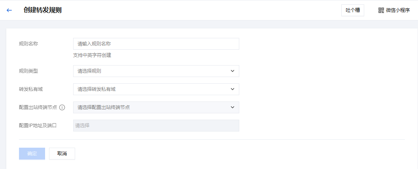
Task: Click the 取消 cancel button
Action: coord(62,154)
